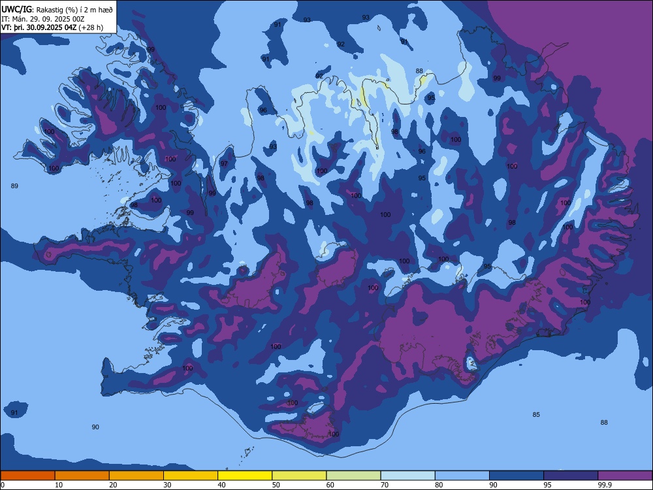The width and height of the screenshot is (653, 490).
Task: Click the legend scale tick label '70'
Action: 385,485
